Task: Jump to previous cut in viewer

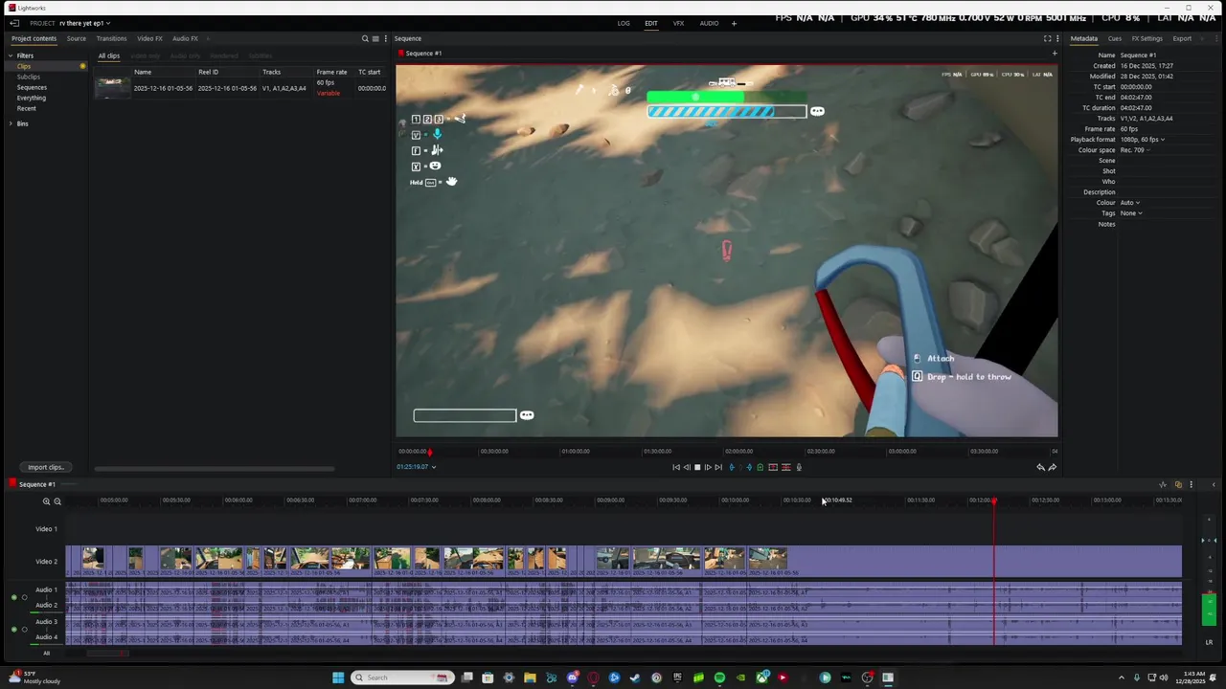Action: 676,467
